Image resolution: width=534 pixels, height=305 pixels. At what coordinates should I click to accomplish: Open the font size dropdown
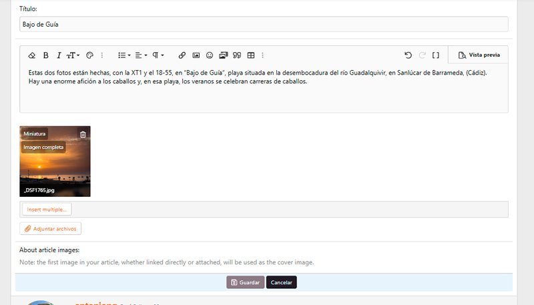click(x=73, y=55)
